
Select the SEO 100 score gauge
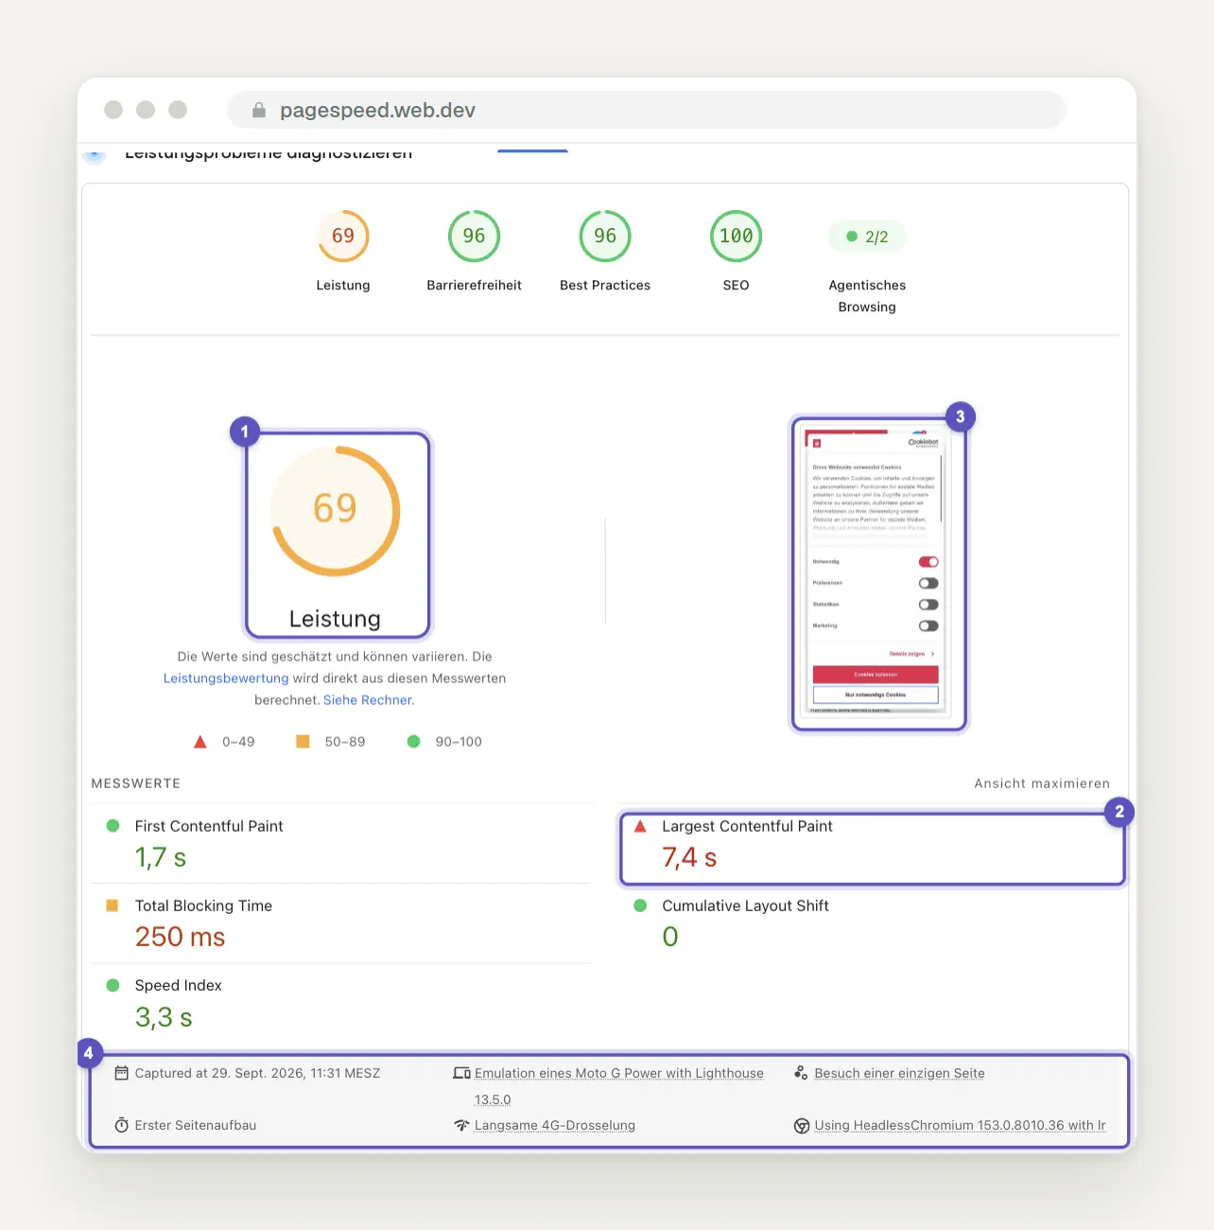[736, 236]
